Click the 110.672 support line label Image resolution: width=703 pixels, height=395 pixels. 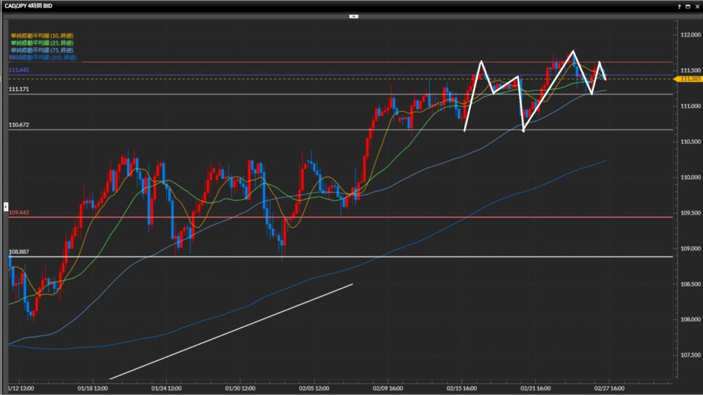(x=19, y=125)
